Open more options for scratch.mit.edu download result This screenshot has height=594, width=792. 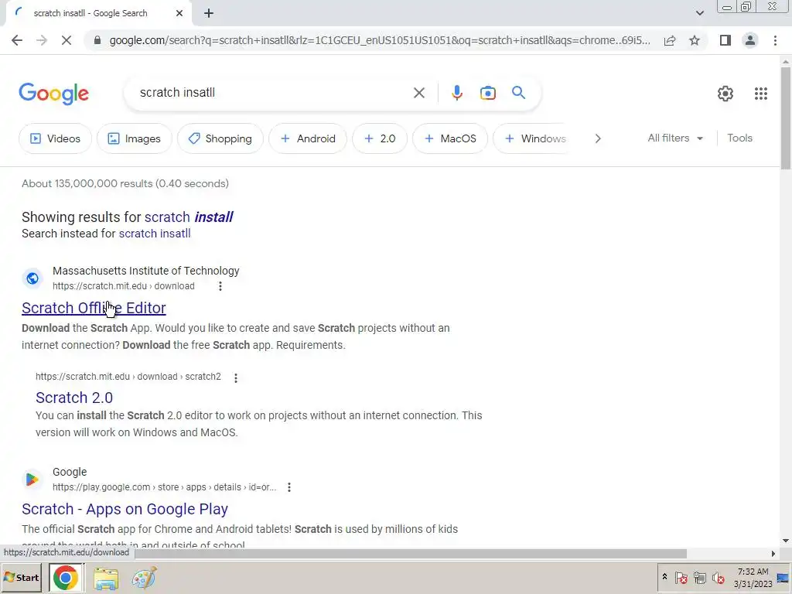(x=220, y=286)
